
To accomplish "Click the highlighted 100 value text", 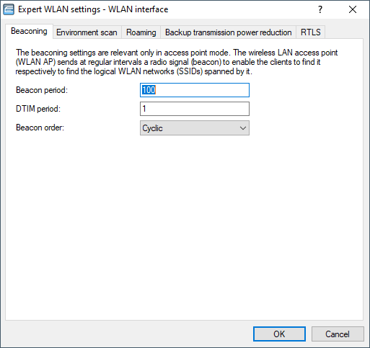I will tap(149, 90).
